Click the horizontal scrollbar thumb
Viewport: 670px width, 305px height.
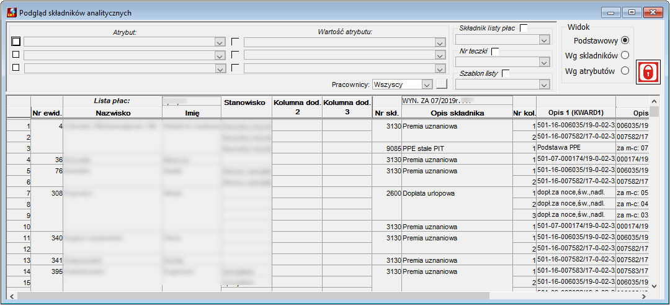point(253,296)
